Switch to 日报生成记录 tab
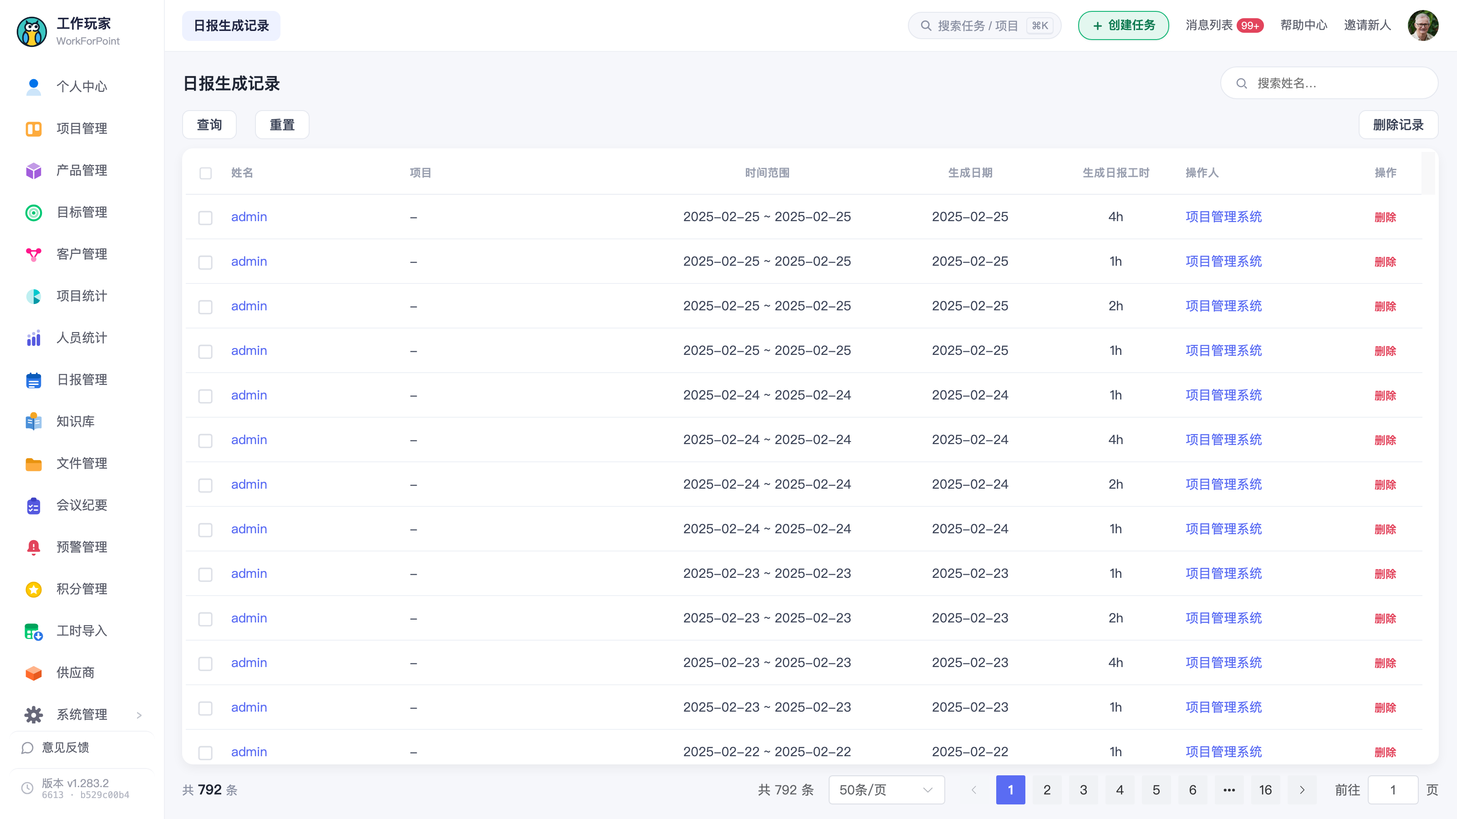Screen dimensions: 1457x819 point(231,25)
